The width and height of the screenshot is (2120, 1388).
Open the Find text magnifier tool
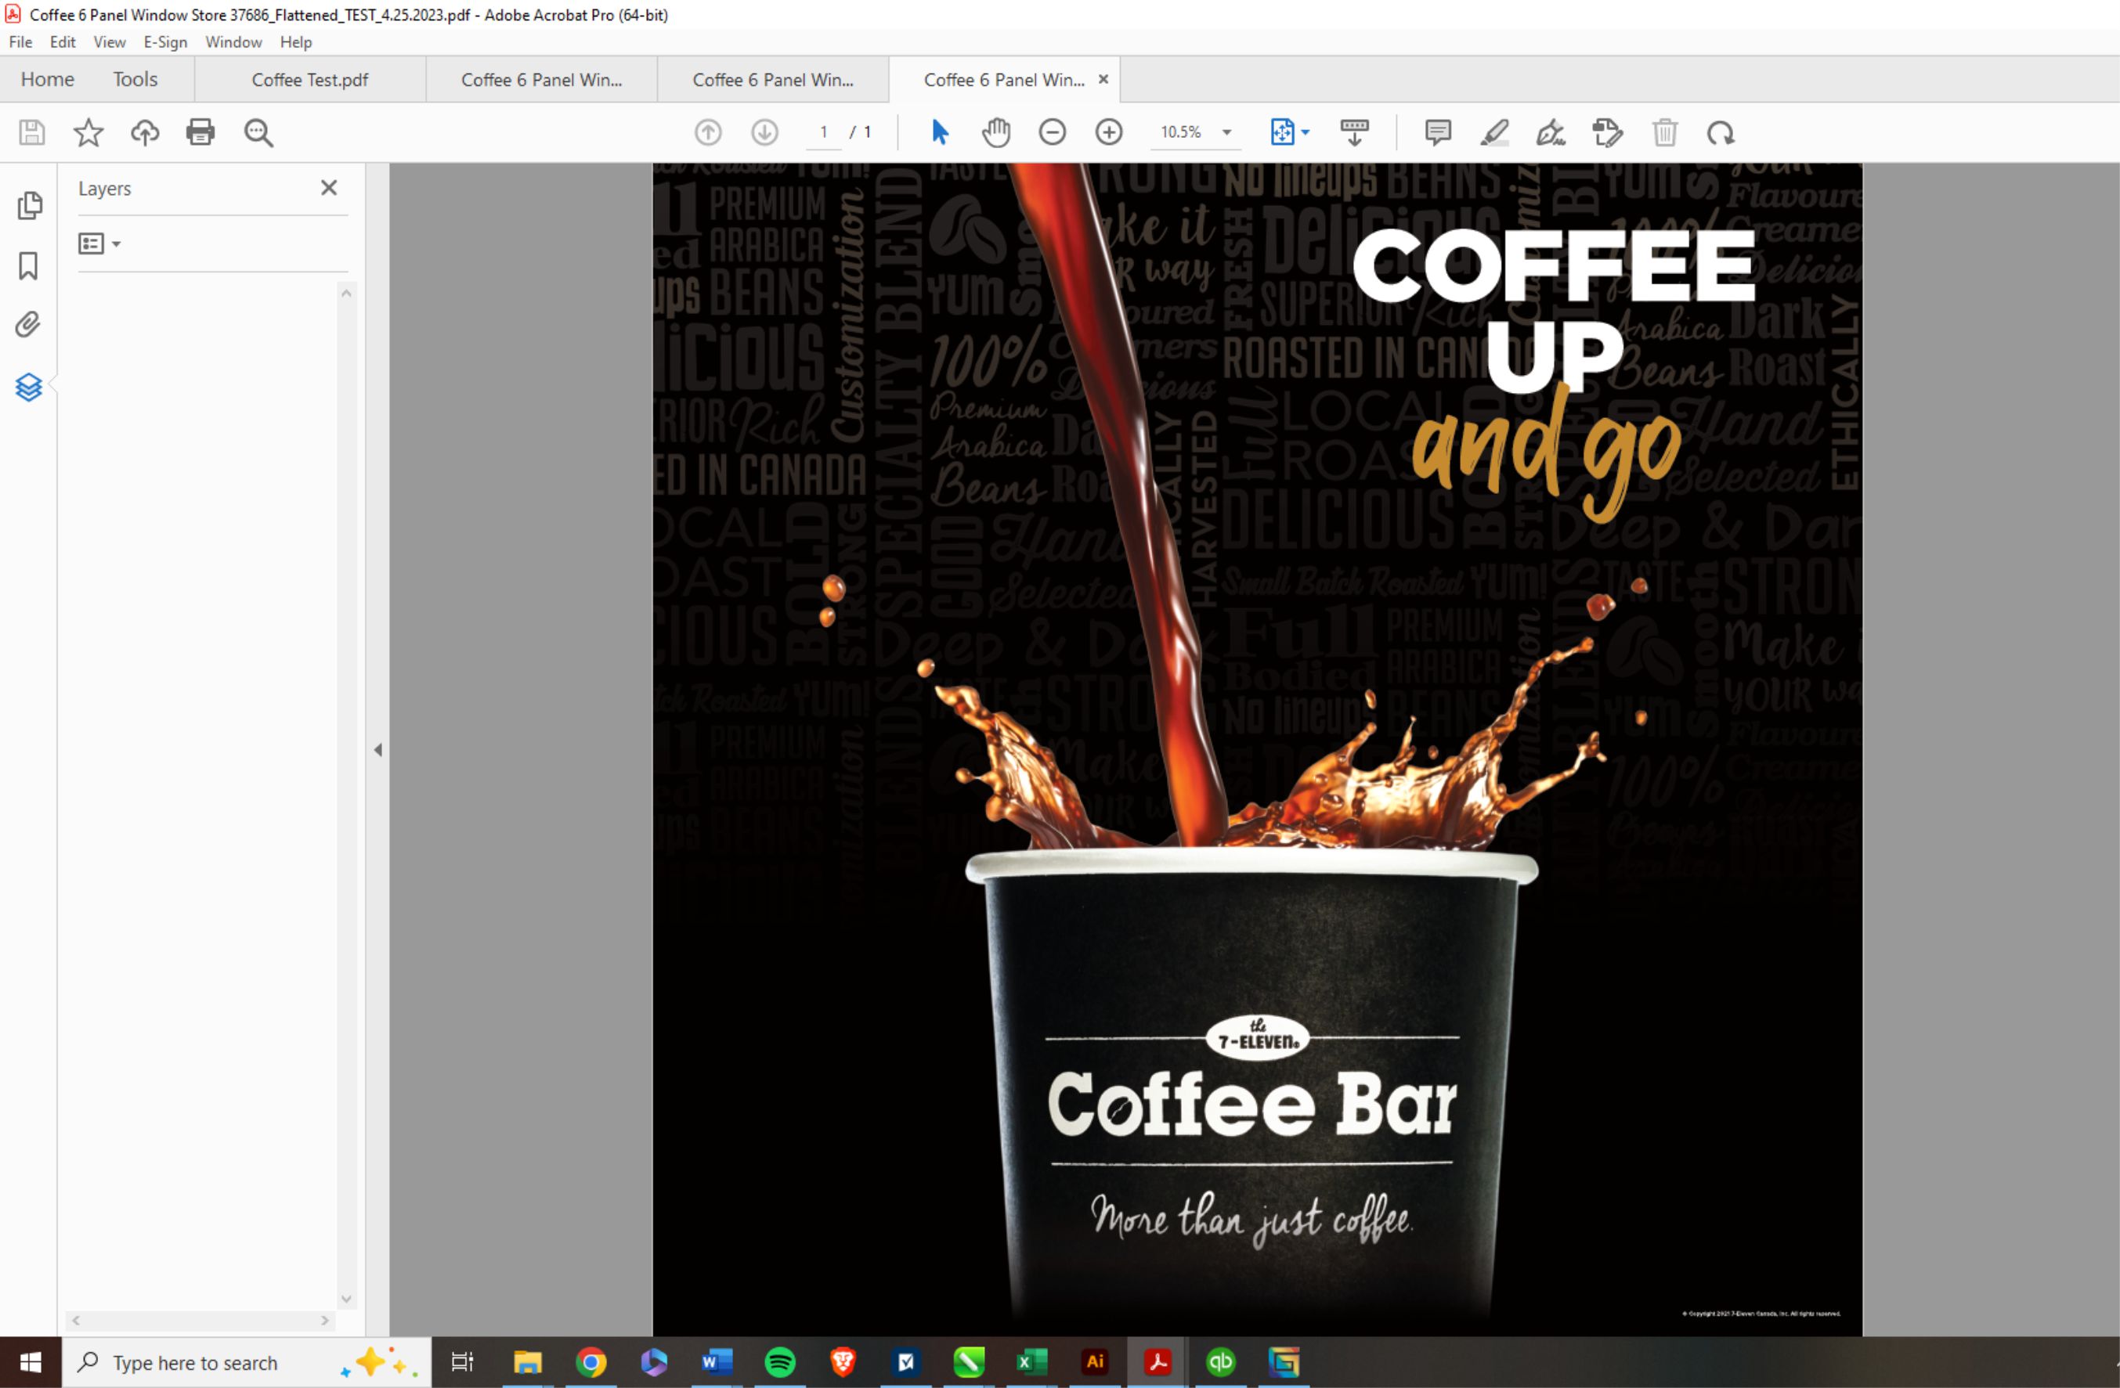258,132
